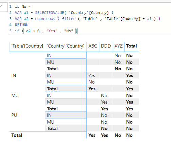Click the bold Total column header

pyautogui.click(x=132, y=46)
